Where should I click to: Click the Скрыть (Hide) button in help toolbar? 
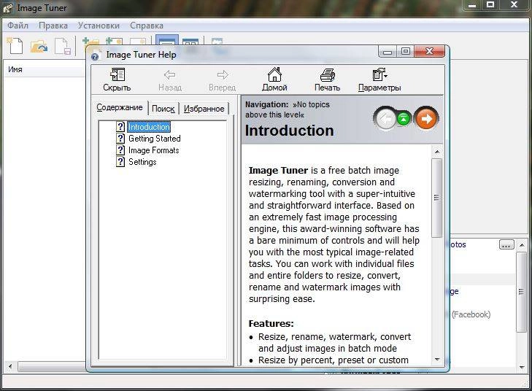pos(117,80)
